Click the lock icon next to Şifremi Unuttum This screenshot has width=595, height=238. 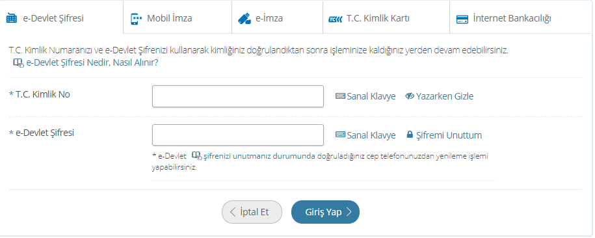tap(410, 135)
